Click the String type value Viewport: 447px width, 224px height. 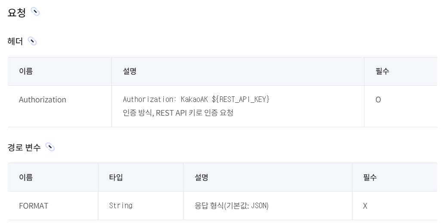pos(121,206)
